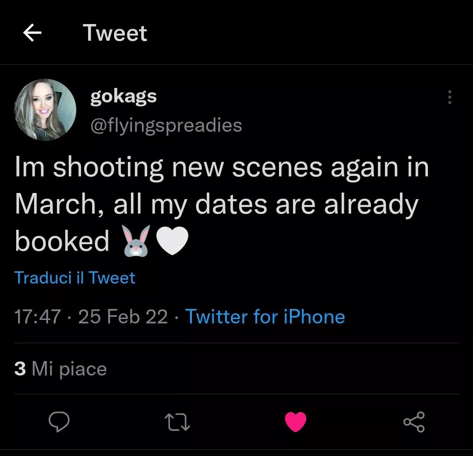This screenshot has height=456, width=473.
Task: Open the share options with the share icon
Action: point(414,421)
